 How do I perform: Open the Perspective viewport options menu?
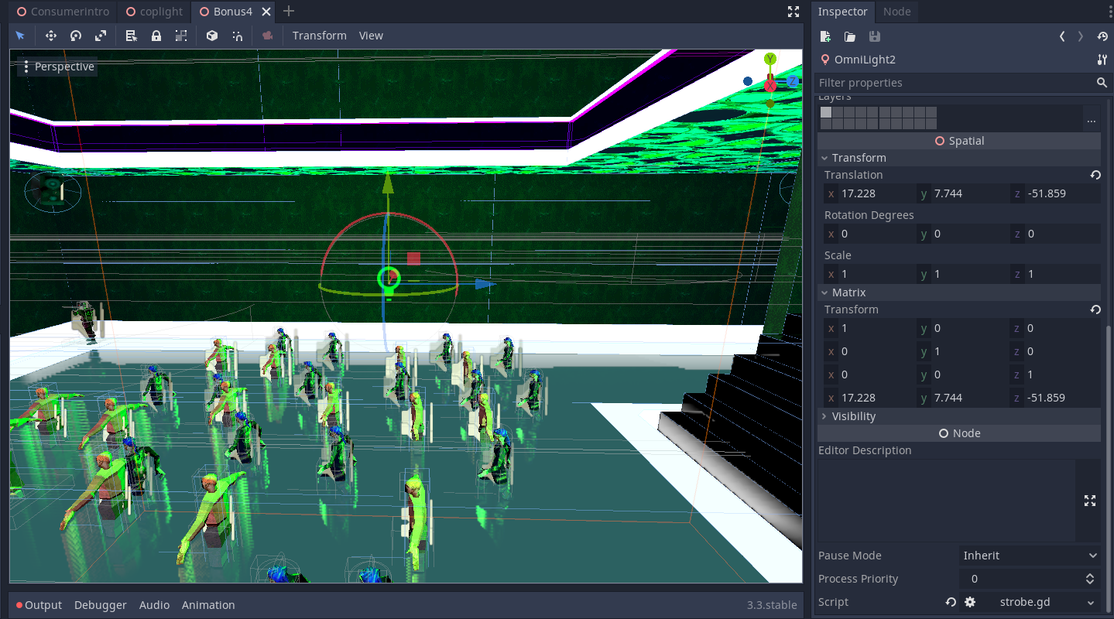[59, 67]
